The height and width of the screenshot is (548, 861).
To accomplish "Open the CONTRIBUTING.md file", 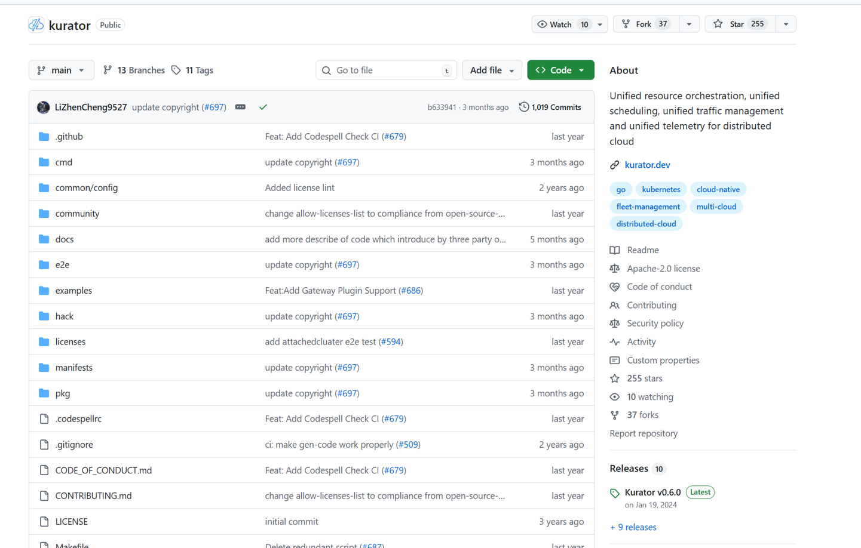I will (x=93, y=496).
